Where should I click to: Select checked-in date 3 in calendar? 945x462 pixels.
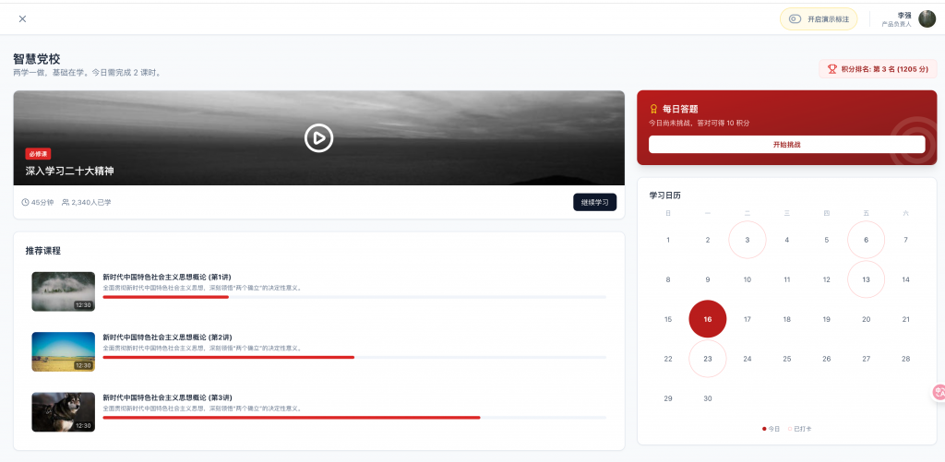click(748, 240)
